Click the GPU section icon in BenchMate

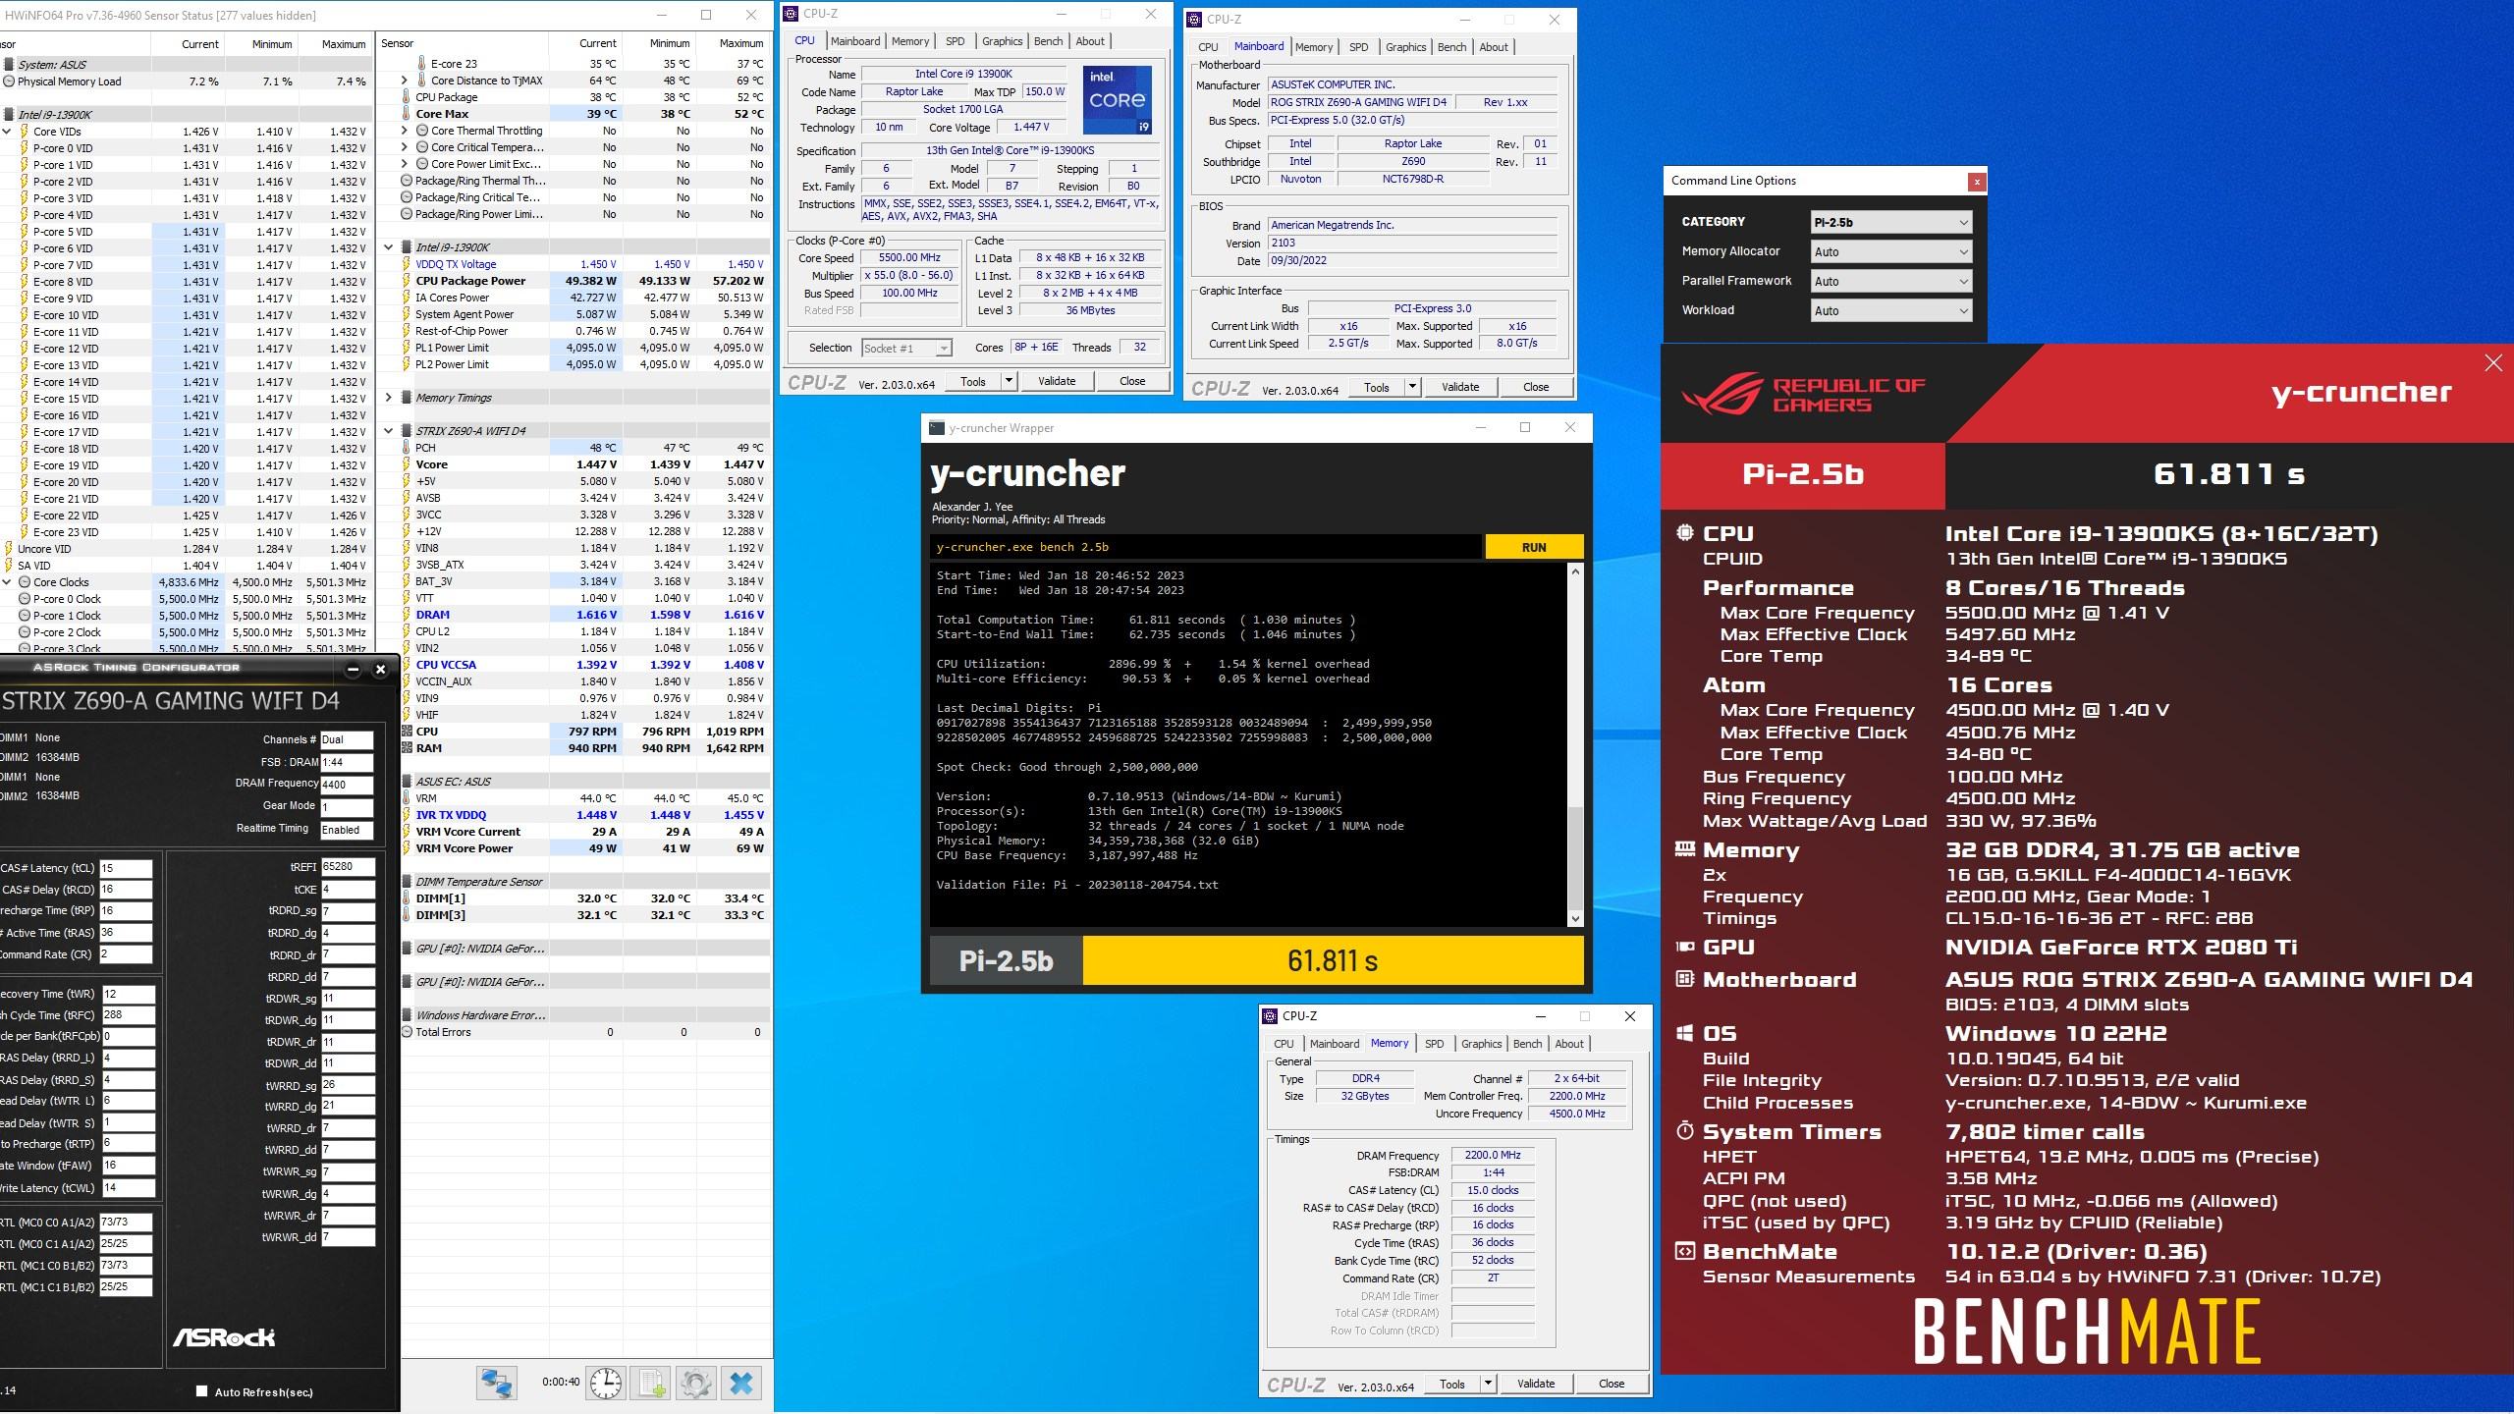1685,948
